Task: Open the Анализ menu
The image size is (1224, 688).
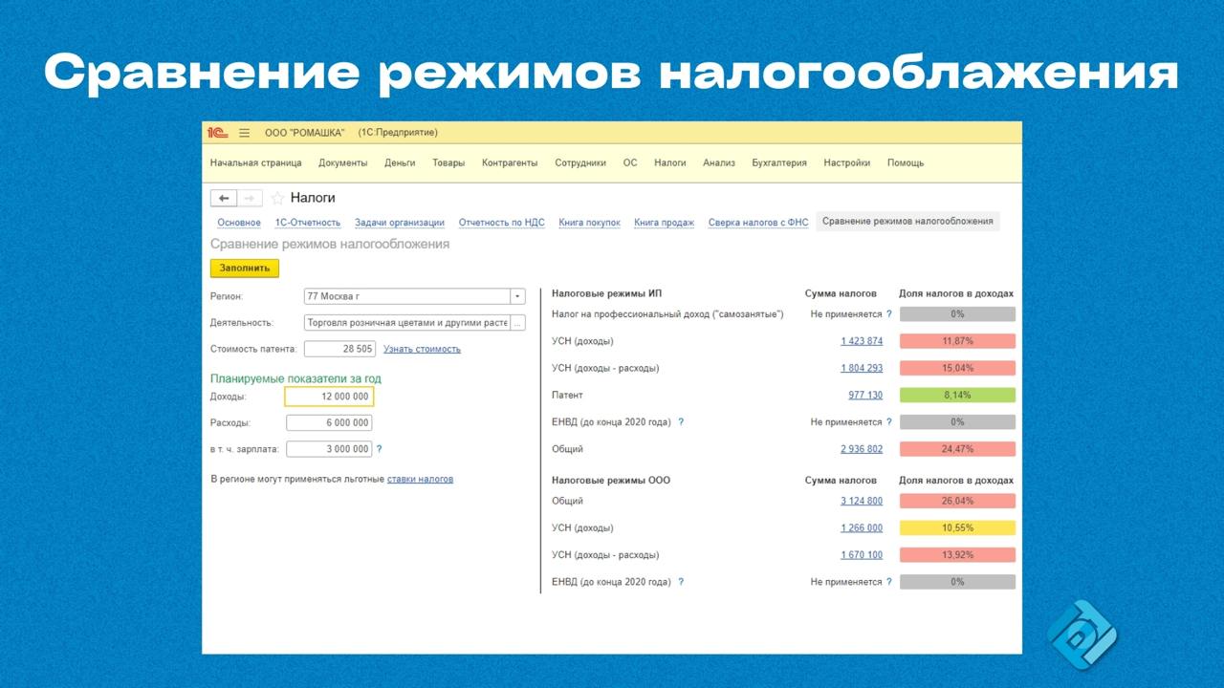Action: pos(719,163)
